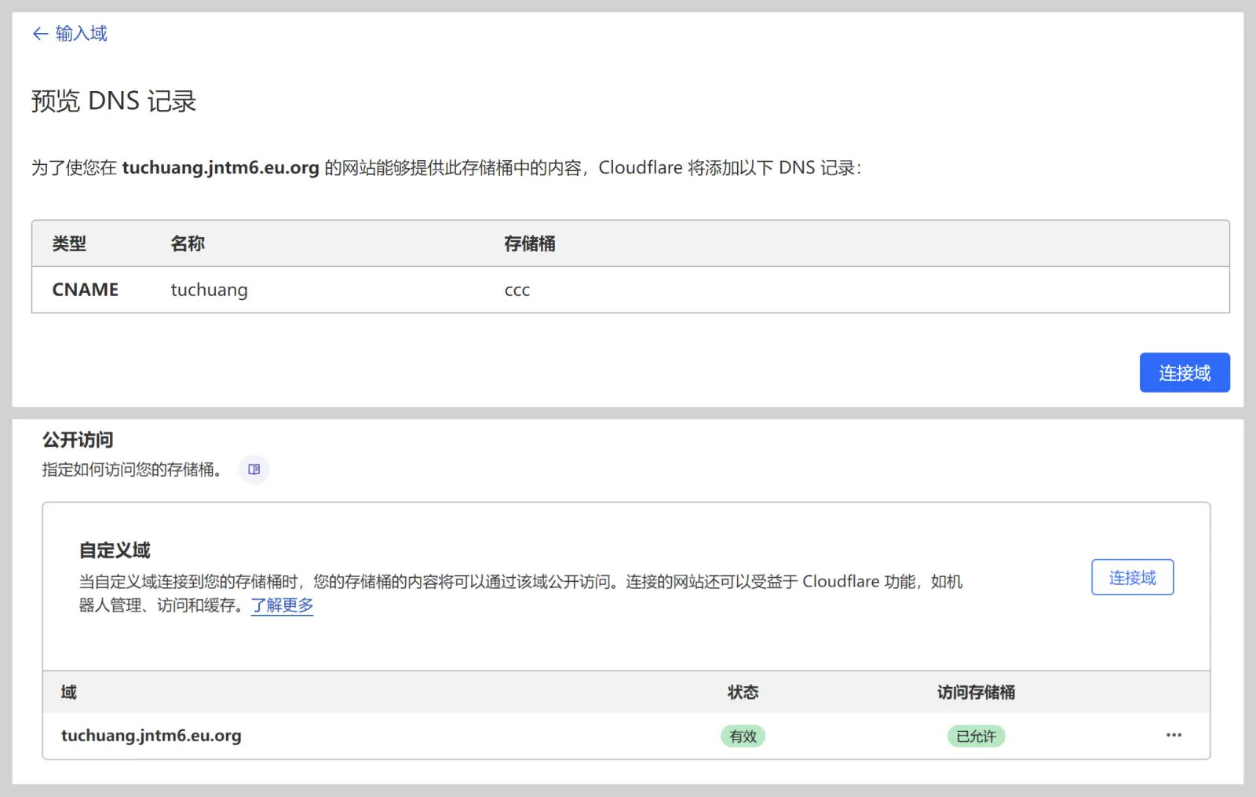Select tuchuang.jntm6.eu.org in the domain list
The width and height of the screenshot is (1256, 797).
(152, 736)
